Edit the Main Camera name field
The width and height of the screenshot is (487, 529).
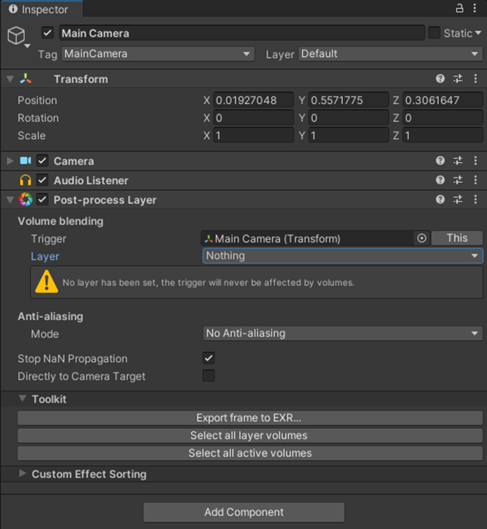(242, 33)
